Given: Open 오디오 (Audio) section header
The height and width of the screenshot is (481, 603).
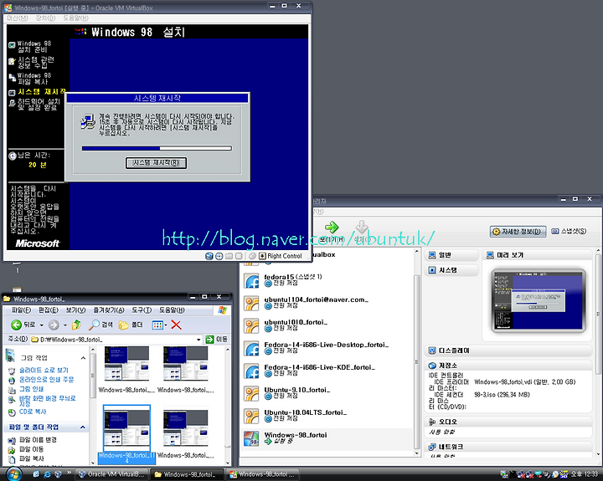Looking at the screenshot, I should coord(508,422).
